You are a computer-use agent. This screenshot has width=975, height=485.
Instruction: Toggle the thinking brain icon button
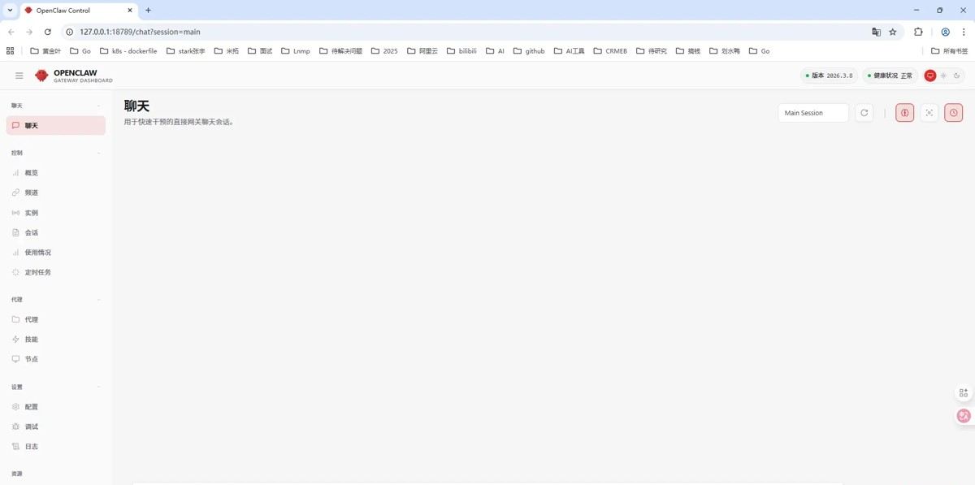coord(904,113)
